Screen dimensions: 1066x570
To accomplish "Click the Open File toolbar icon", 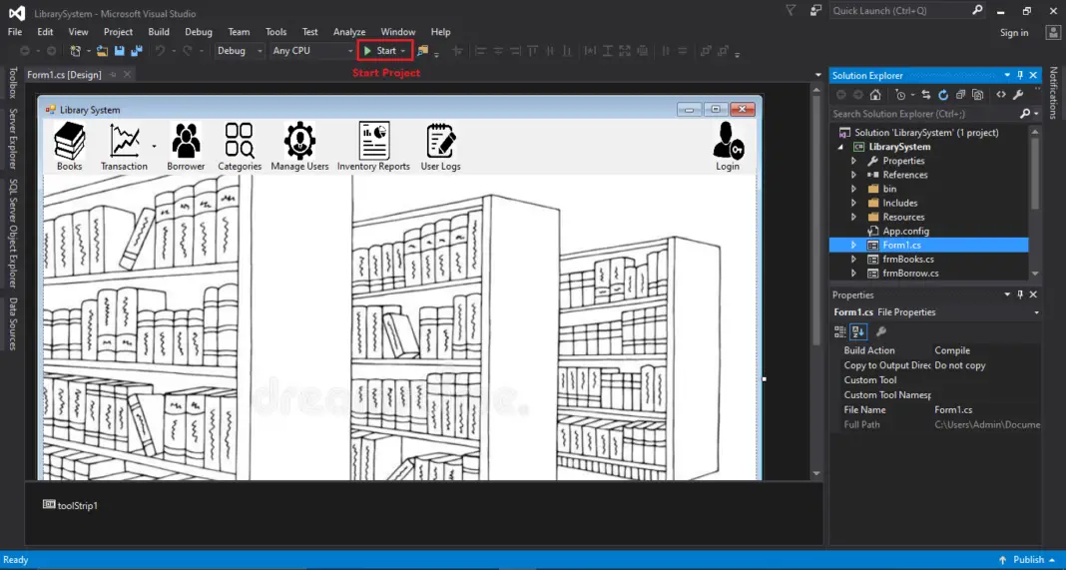I will click(102, 51).
